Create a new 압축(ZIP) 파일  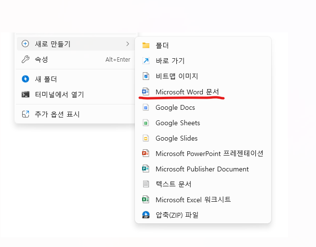pos(203,215)
